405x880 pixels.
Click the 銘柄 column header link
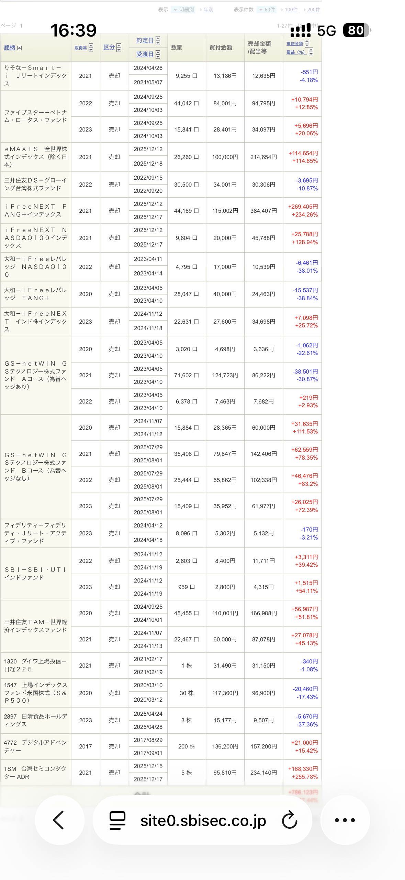pos(10,48)
